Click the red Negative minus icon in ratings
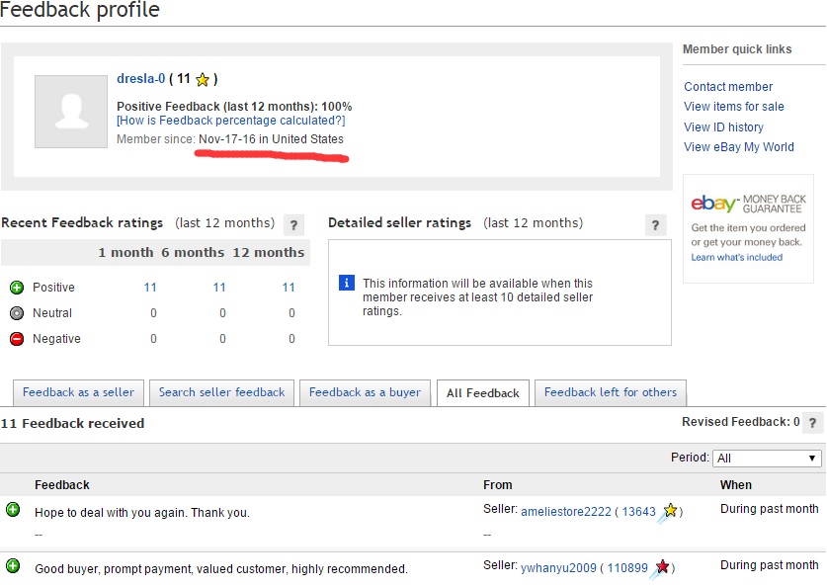The width and height of the screenshot is (827, 587). click(x=16, y=339)
